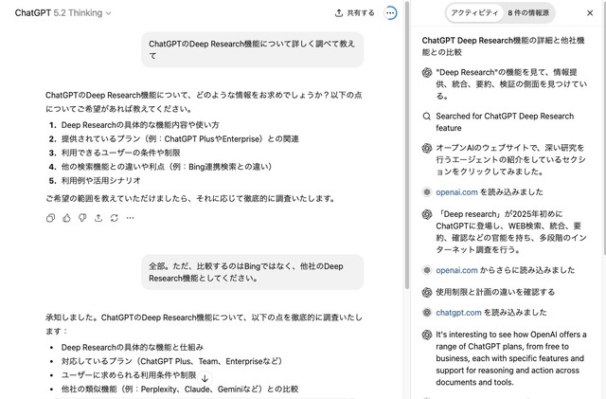The image size is (606, 399).
Task: Click the ChatGPT logo next to It's interesting to see
Action: (x=427, y=335)
